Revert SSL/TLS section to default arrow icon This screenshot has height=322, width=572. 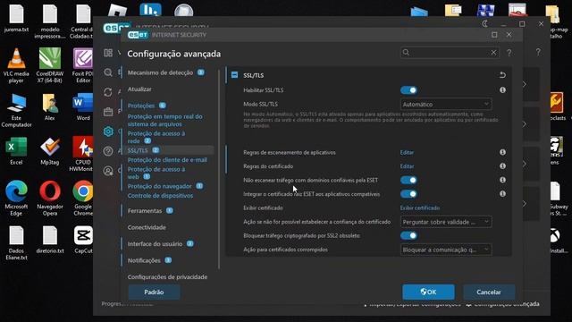502,75
